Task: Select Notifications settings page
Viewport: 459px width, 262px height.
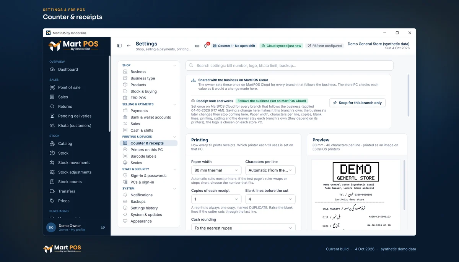Action: (148, 195)
